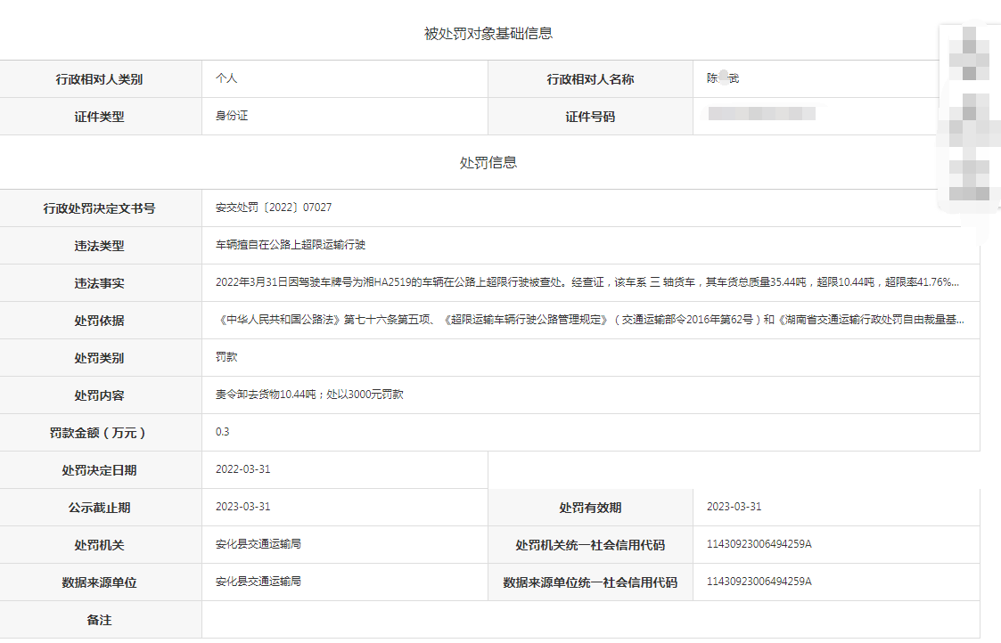This screenshot has height=643, width=1001.
Task: Select the 处罚机关统一社会信用代码 value
Action: click(759, 544)
